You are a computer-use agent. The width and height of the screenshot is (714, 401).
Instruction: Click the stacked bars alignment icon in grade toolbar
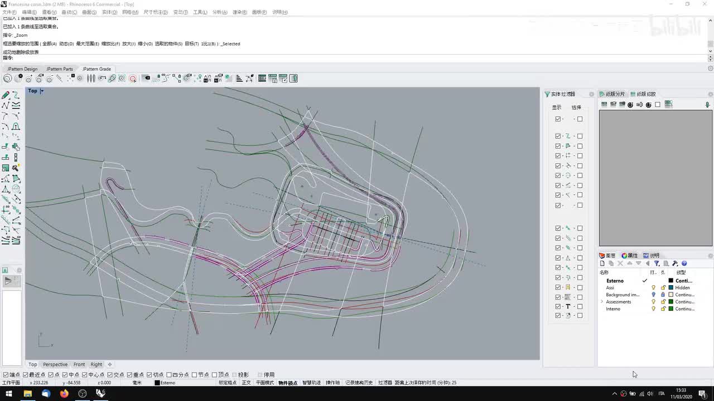[239, 79]
